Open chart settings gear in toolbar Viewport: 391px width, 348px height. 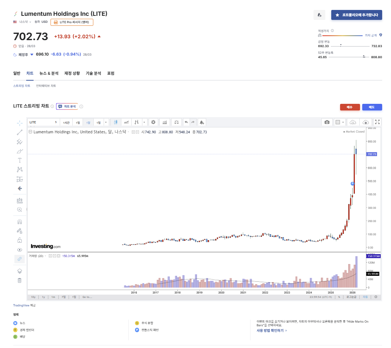point(153,122)
